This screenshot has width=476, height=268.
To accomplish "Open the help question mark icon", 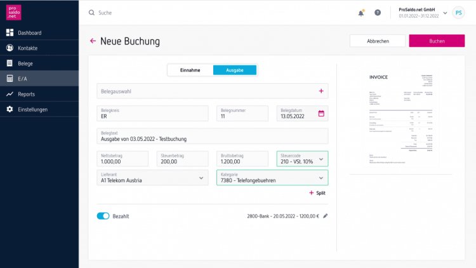I will tap(378, 13).
